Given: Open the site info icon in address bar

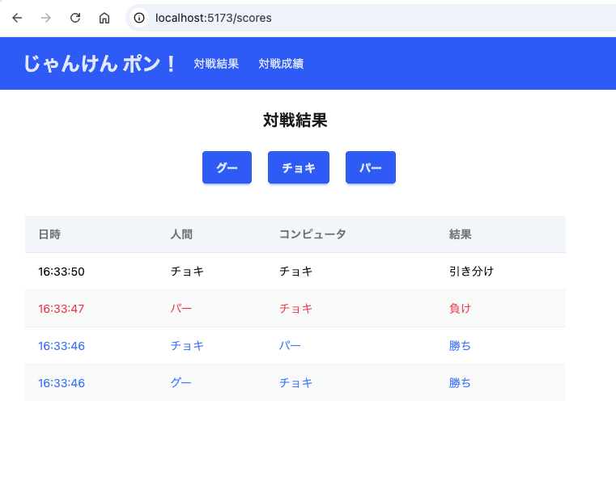Looking at the screenshot, I should coord(140,18).
